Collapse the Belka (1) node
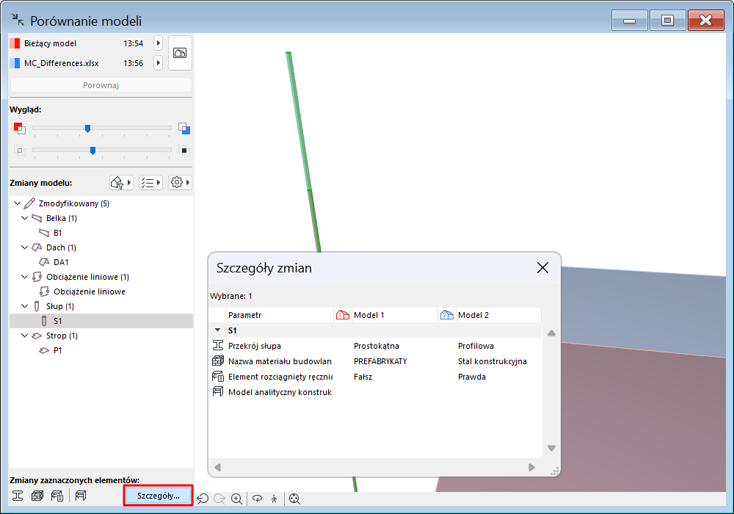 tap(25, 218)
